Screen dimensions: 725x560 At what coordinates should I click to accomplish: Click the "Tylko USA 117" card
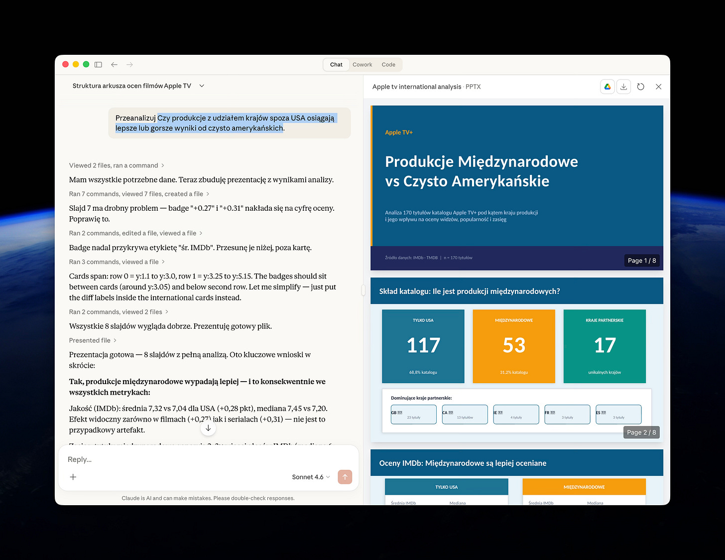(x=423, y=346)
